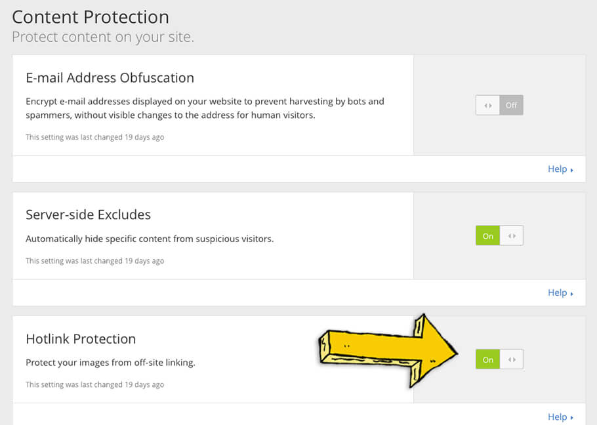
Task: Click the grip handle on the E-mail Obfuscation switch
Action: (487, 105)
